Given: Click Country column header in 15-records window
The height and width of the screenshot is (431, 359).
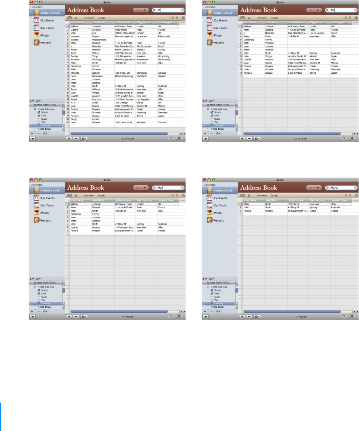Looking at the screenshot, I should (x=341, y=22).
